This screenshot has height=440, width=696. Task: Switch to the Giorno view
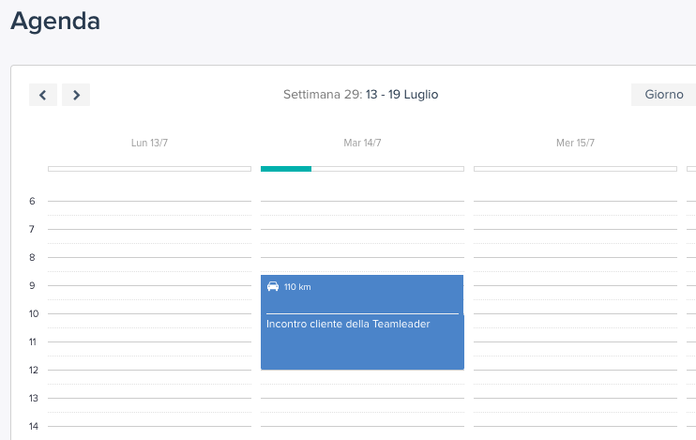point(663,95)
